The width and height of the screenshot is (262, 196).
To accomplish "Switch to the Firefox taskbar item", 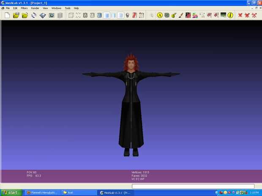I will pyautogui.click(x=42, y=193).
